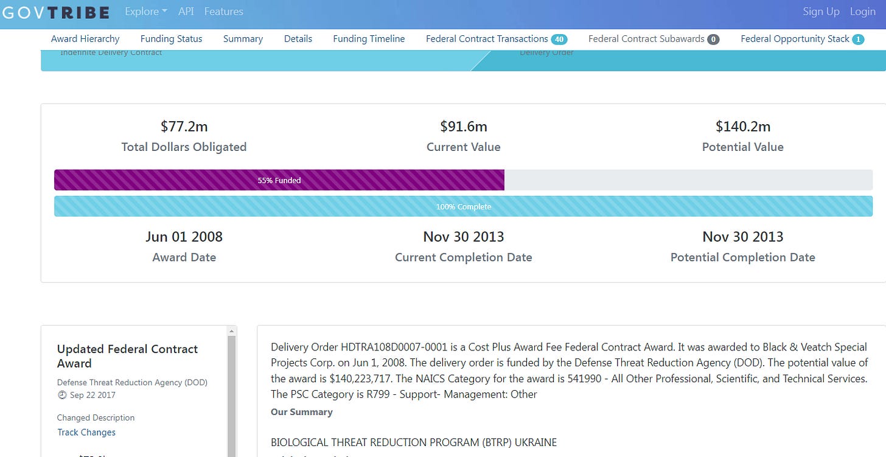The height and width of the screenshot is (457, 886).
Task: Click the 40 badge on Federal Contract Transactions
Action: click(x=560, y=38)
